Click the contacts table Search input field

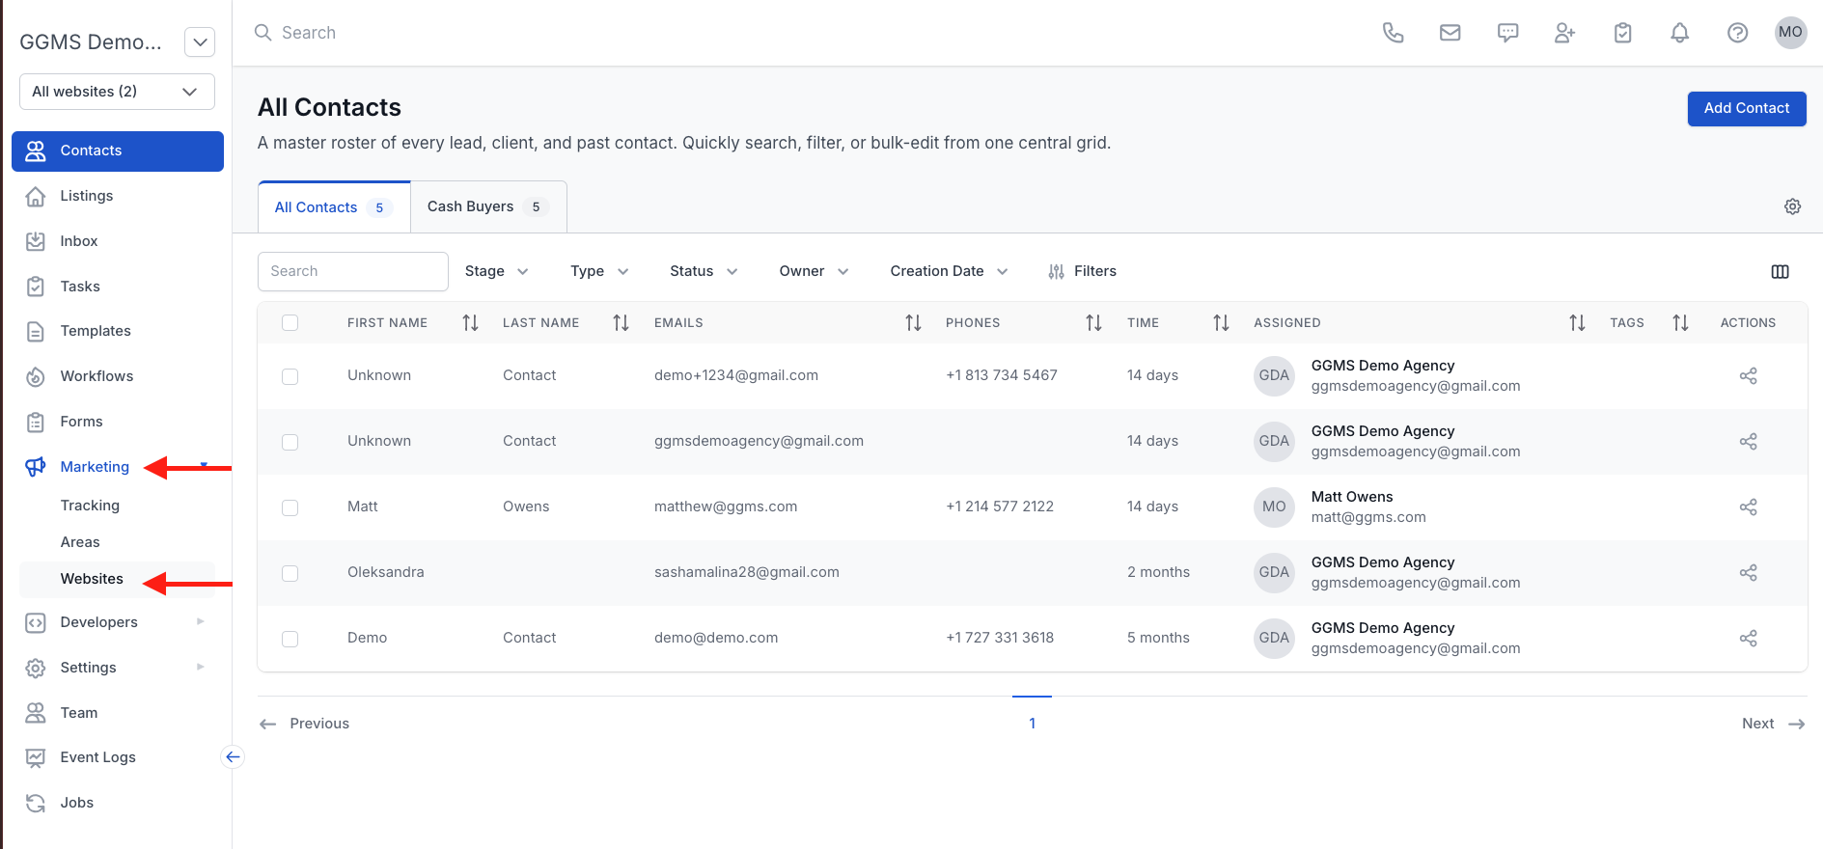[x=353, y=271]
